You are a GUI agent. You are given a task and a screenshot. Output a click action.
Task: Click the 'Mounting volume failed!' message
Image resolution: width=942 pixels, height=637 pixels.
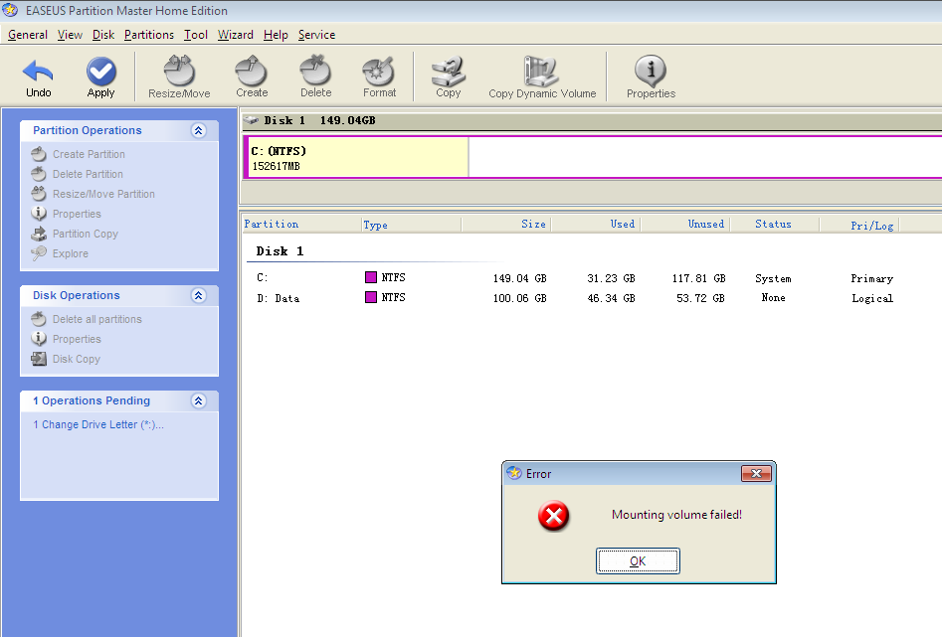pyautogui.click(x=676, y=515)
